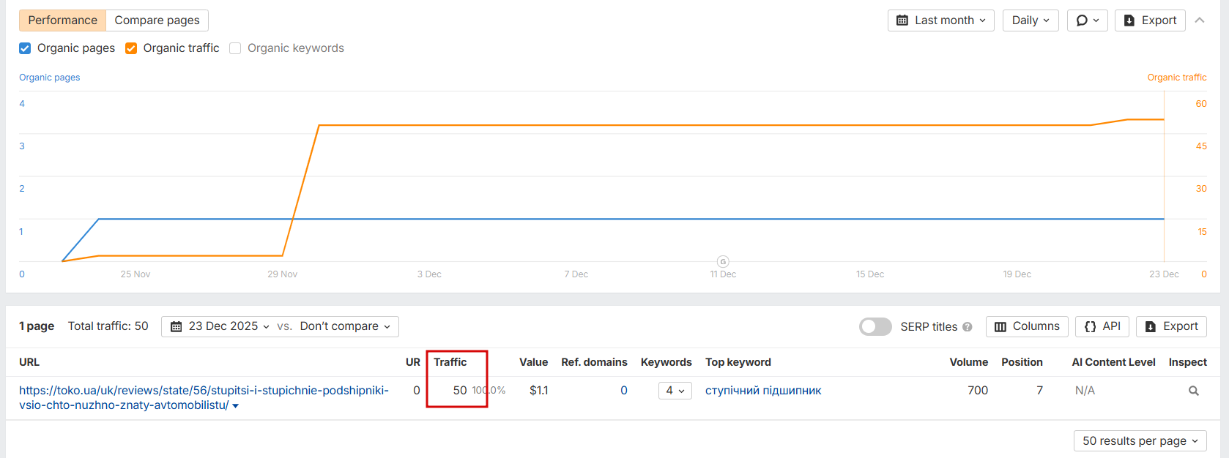The height and width of the screenshot is (458, 1229).
Task: Switch to the Compare pages tab
Action: pyautogui.click(x=157, y=20)
